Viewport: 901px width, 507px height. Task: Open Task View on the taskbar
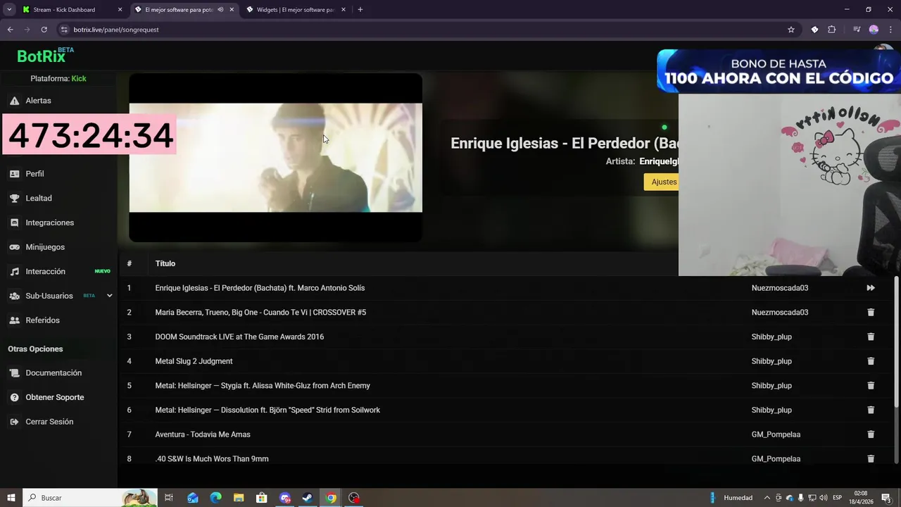pos(169,498)
